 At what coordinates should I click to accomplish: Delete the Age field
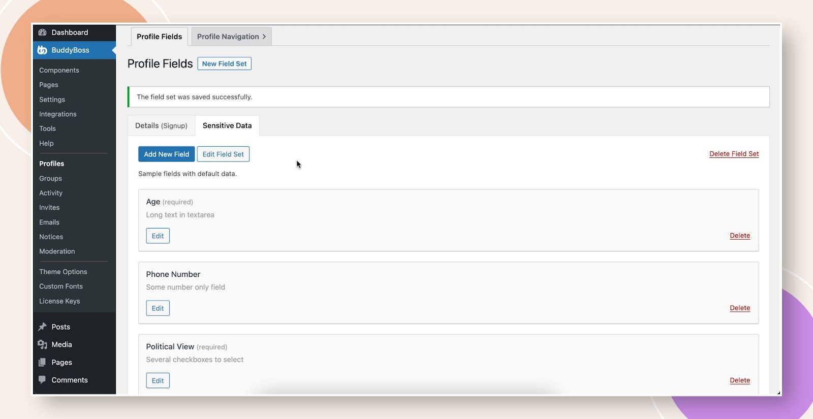740,236
